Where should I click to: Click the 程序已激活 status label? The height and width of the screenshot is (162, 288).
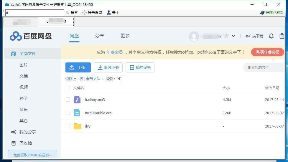pos(274,12)
